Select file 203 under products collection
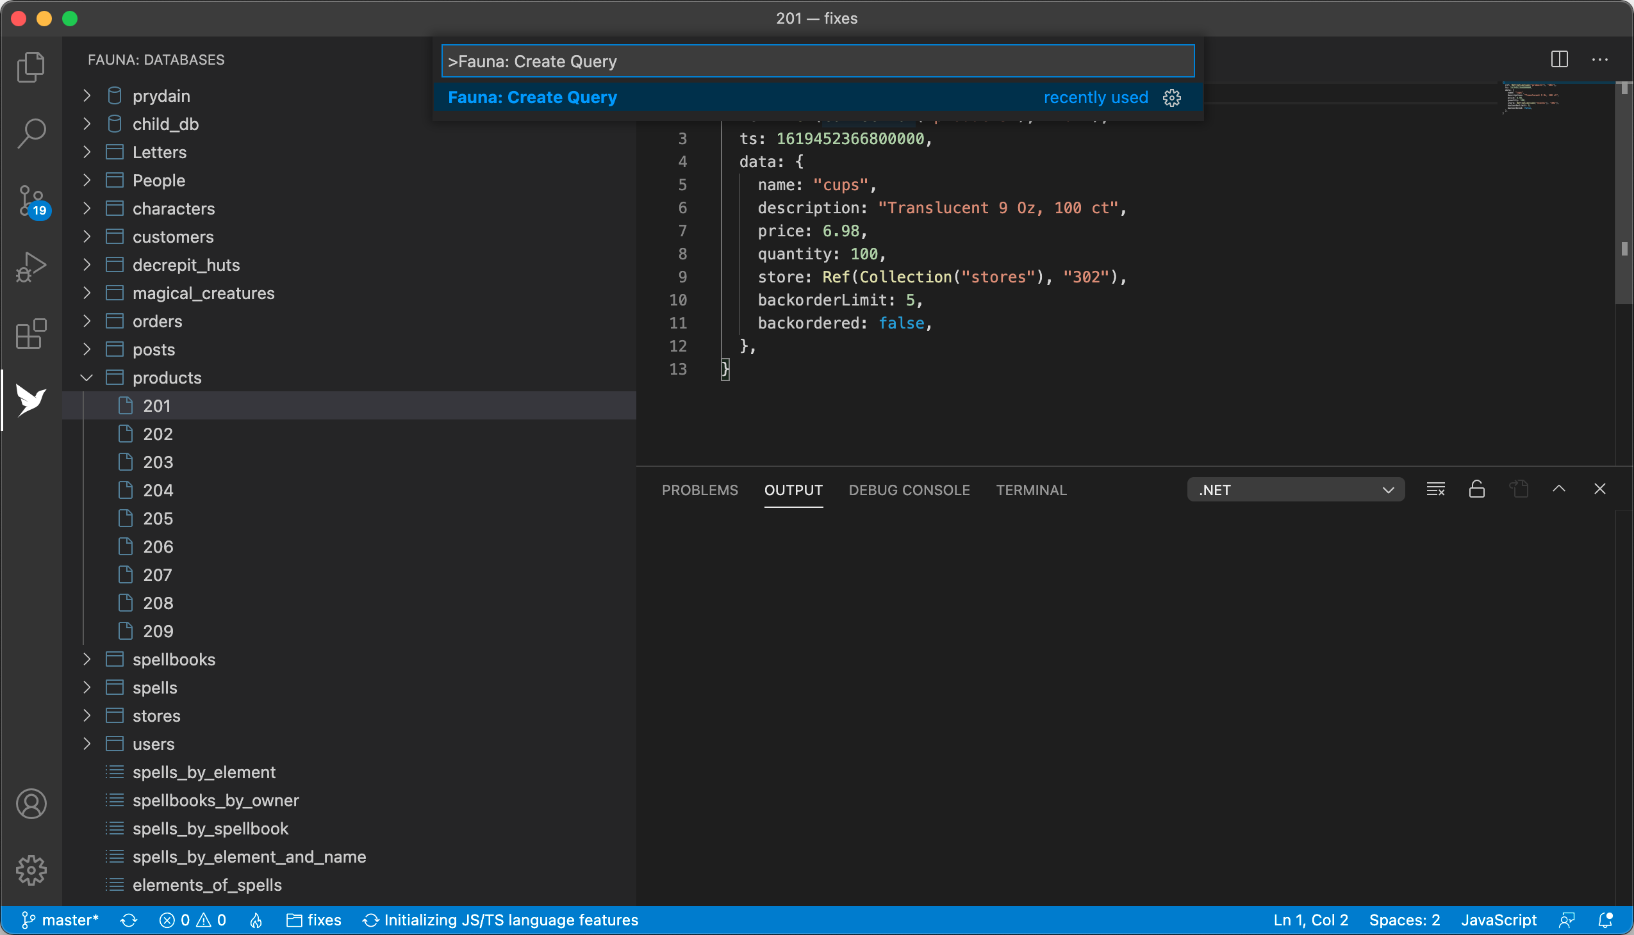 point(160,462)
